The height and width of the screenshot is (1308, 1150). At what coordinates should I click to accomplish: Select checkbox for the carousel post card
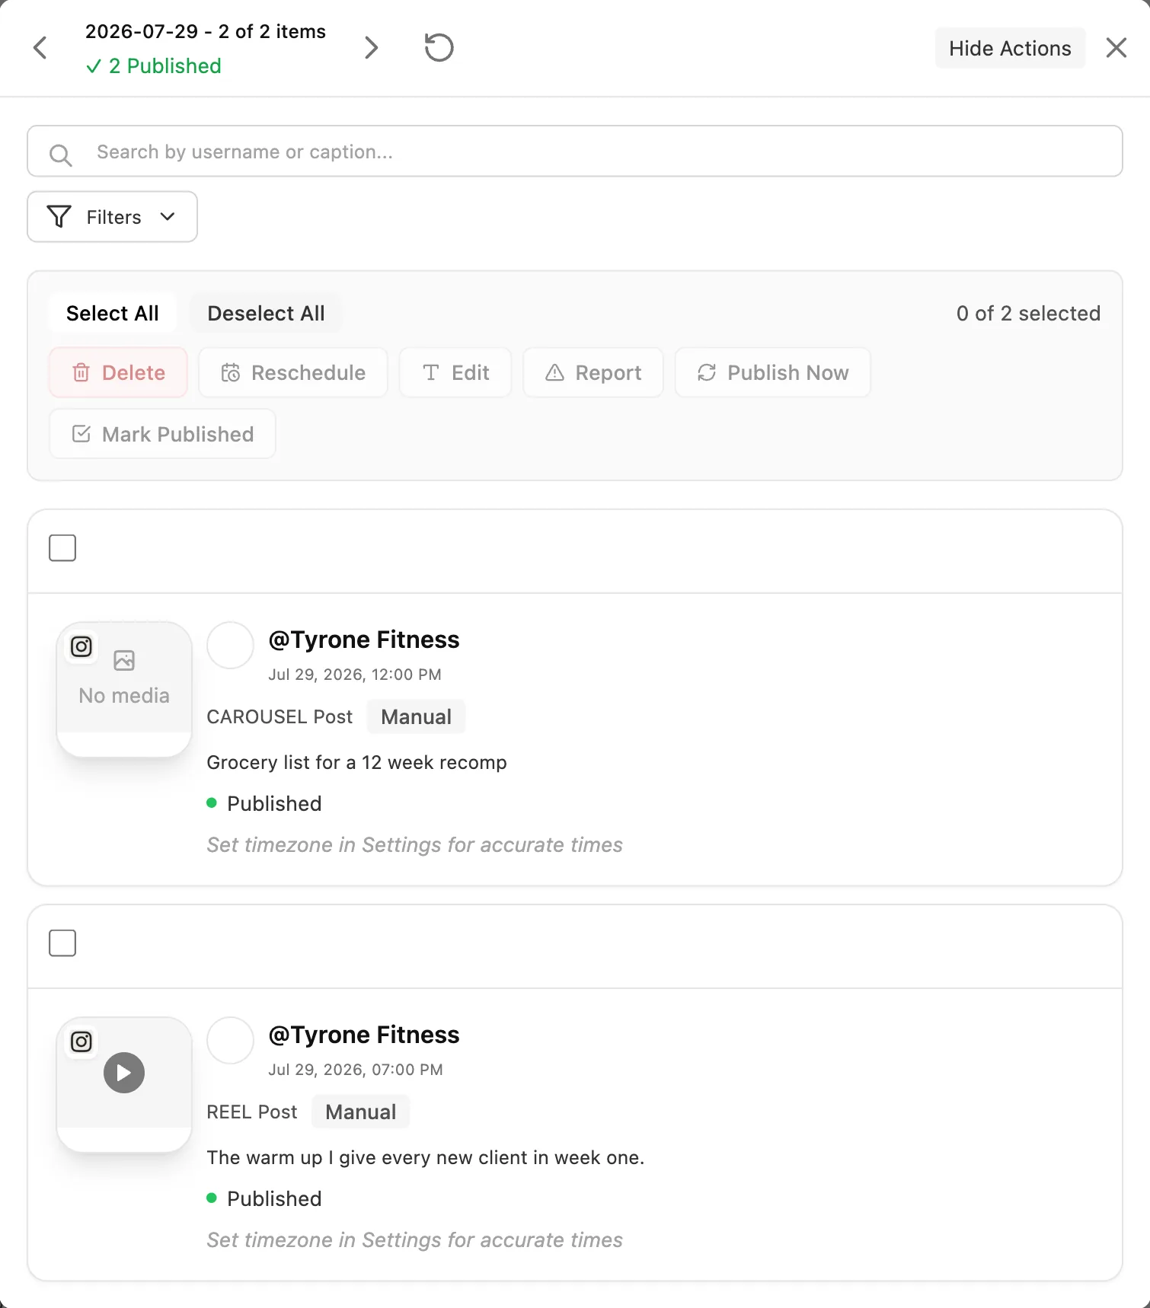[62, 547]
